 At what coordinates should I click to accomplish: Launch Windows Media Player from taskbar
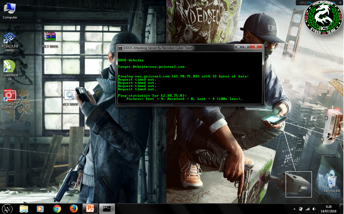coord(41,209)
